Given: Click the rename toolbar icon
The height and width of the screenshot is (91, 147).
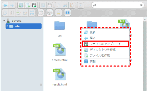Looking at the screenshot, I should coord(12,13).
